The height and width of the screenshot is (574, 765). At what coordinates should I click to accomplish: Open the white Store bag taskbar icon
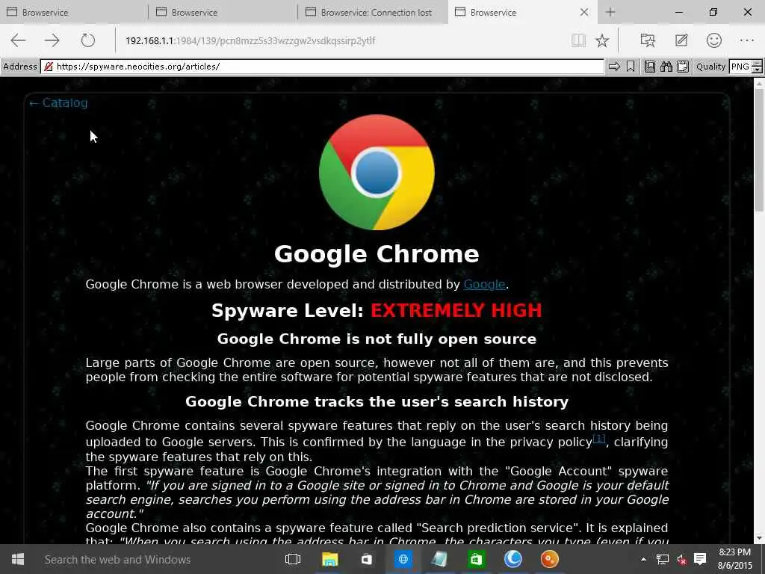[x=366, y=559]
